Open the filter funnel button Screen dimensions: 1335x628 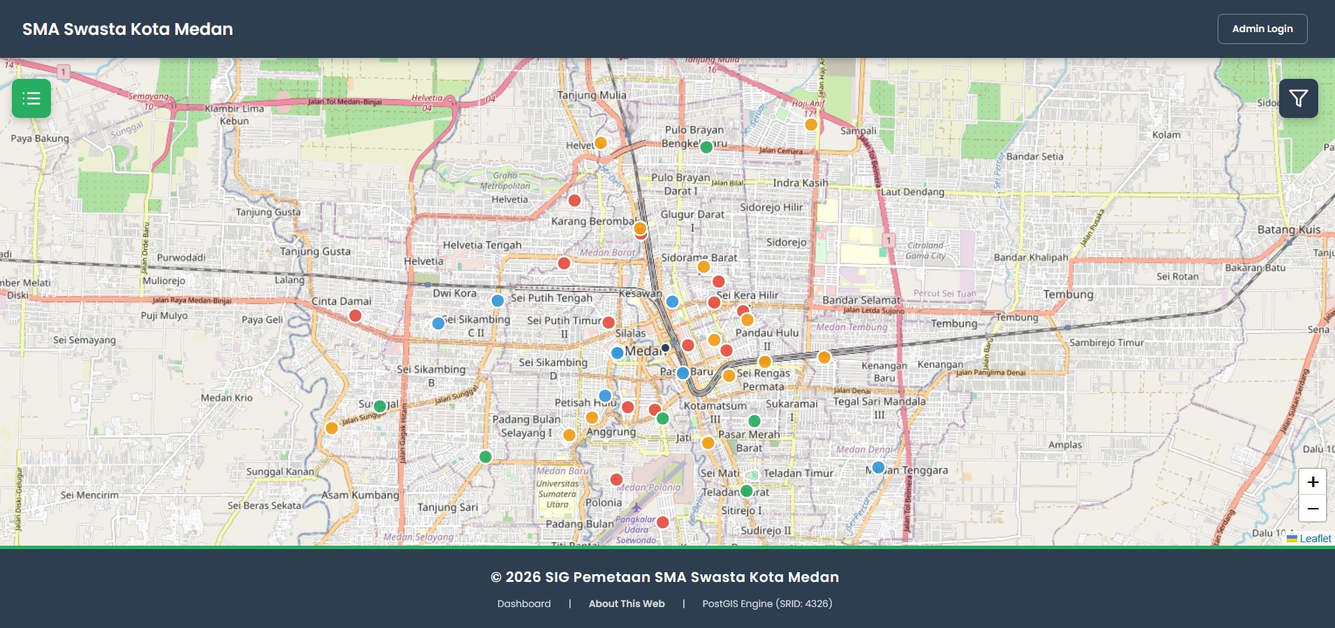pyautogui.click(x=1299, y=98)
